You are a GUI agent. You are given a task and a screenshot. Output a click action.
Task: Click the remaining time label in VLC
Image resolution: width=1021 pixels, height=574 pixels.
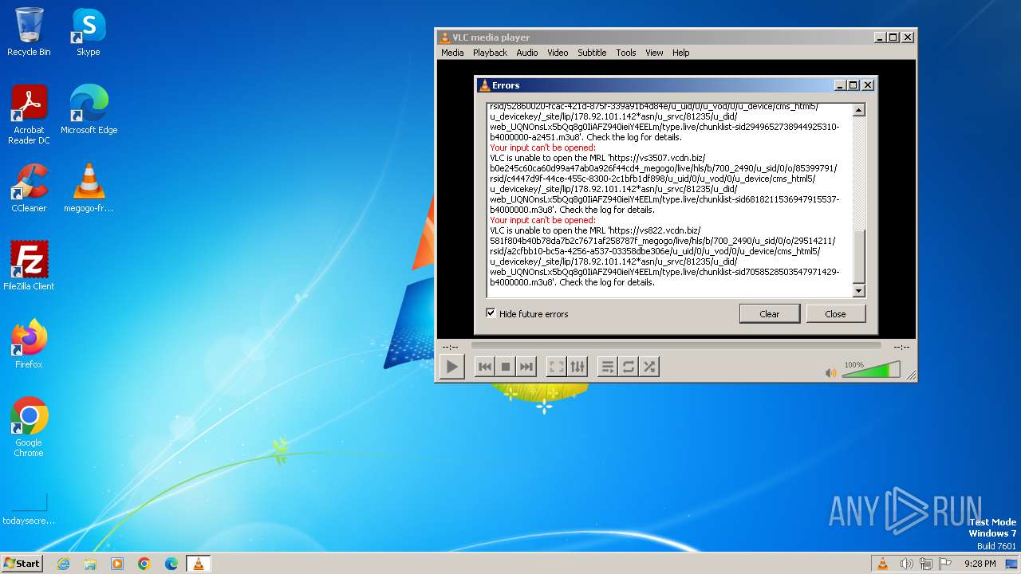click(x=901, y=347)
